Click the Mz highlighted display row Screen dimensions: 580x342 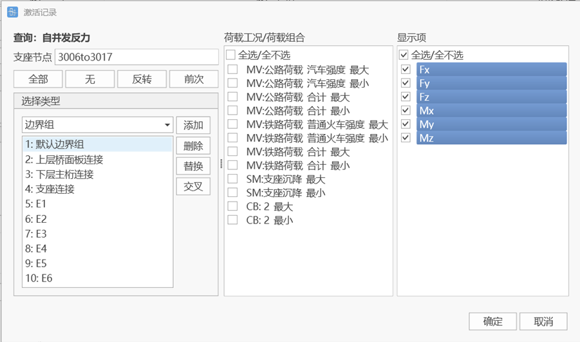point(492,138)
